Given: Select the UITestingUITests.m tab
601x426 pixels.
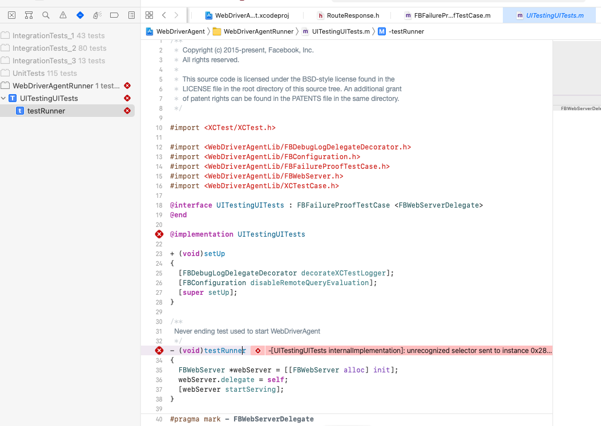Looking at the screenshot, I should coord(550,15).
